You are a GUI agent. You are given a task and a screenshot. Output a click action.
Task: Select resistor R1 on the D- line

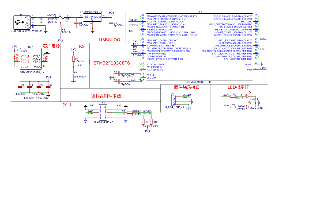point(46,20)
